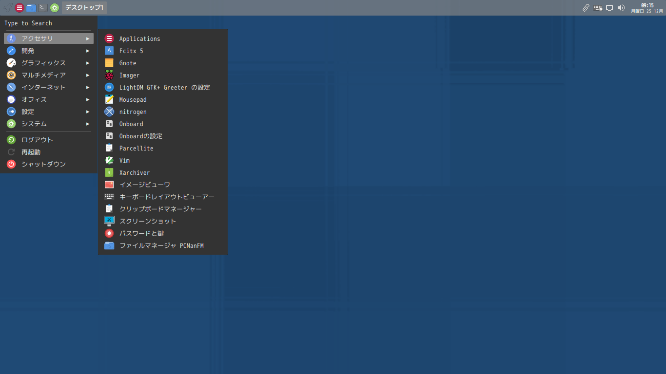Viewport: 666px width, 374px height.
Task: Open the グラフィックス category
Action: coord(49,63)
